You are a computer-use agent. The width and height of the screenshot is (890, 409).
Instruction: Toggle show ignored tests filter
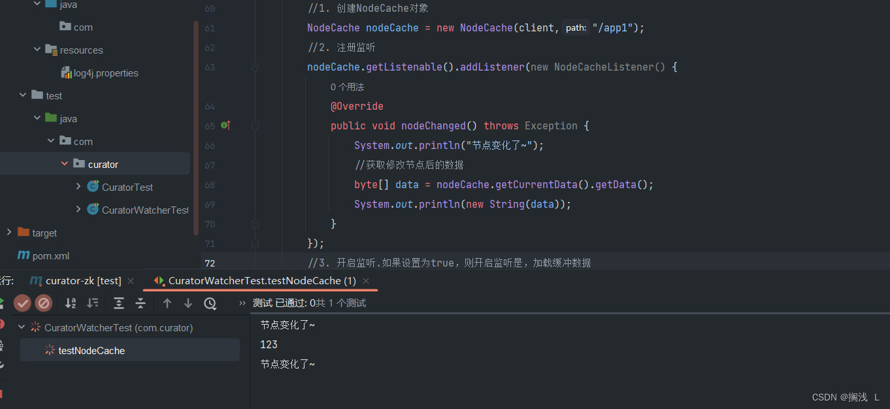point(44,303)
